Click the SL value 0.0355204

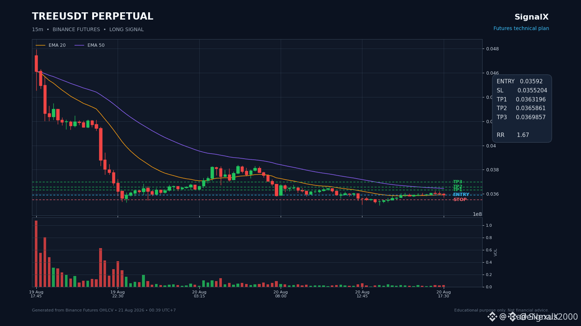click(532, 91)
